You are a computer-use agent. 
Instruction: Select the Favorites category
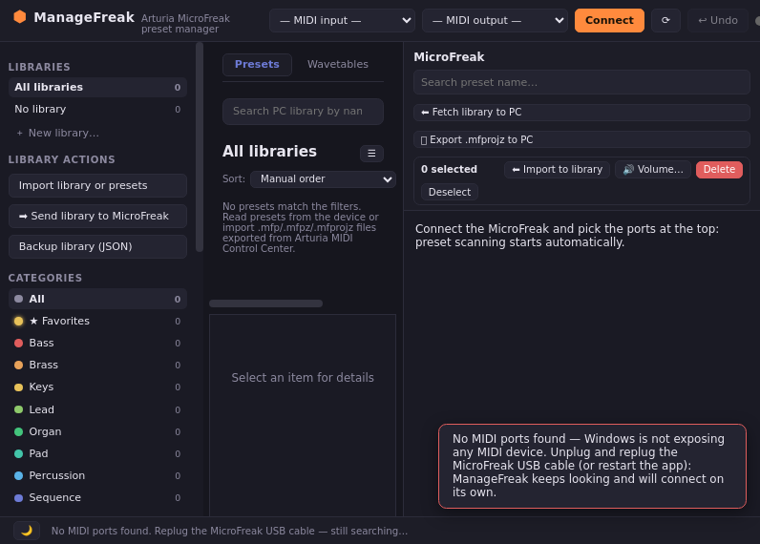97,321
